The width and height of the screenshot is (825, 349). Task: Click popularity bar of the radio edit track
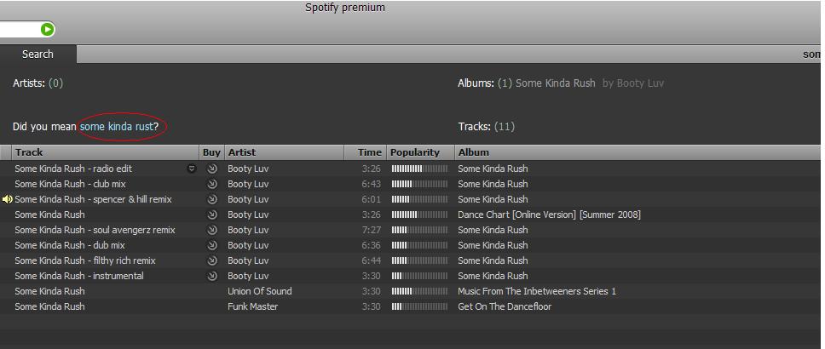[419, 169]
